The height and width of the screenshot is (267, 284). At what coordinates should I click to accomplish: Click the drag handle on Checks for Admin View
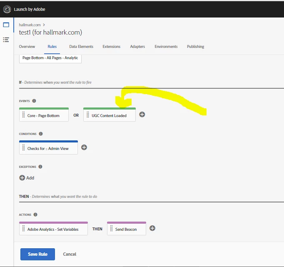click(x=24, y=147)
